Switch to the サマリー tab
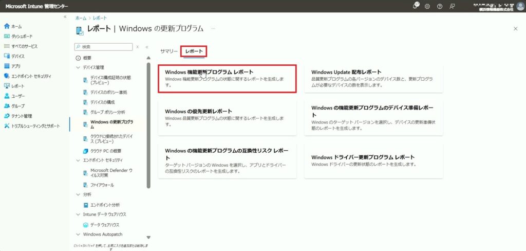This screenshot has height=251, width=526. (168, 51)
